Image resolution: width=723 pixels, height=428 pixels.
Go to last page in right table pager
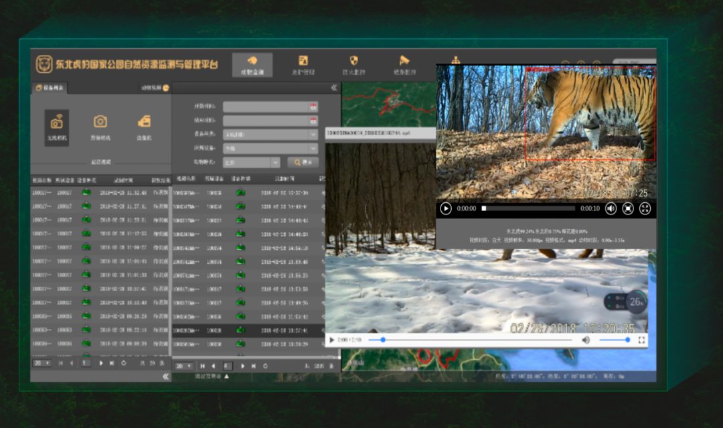tap(254, 366)
